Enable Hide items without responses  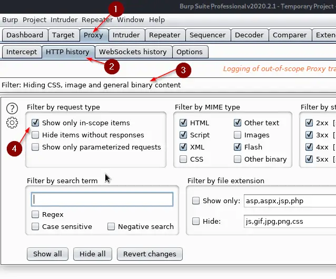(x=35, y=135)
